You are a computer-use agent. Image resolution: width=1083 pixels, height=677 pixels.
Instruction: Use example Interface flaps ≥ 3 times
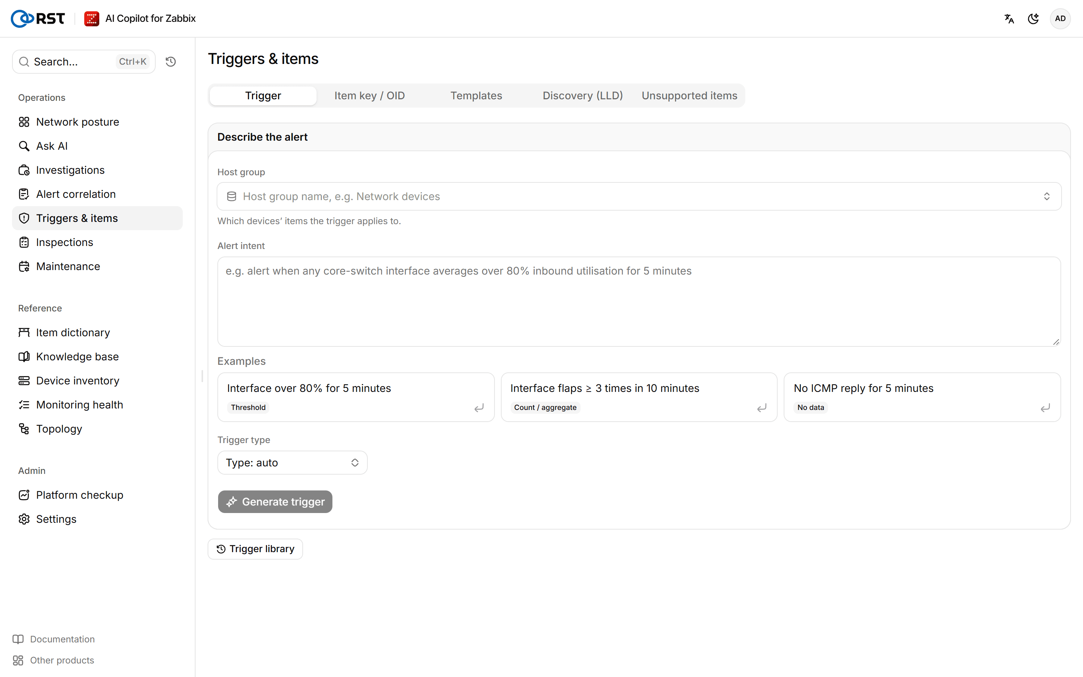tap(639, 397)
